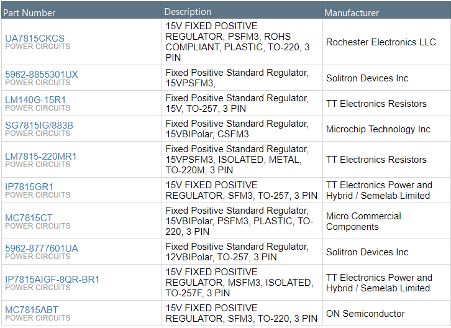451x328 pixels.
Task: Open part number 5962-8855301UX
Action: (x=42, y=74)
